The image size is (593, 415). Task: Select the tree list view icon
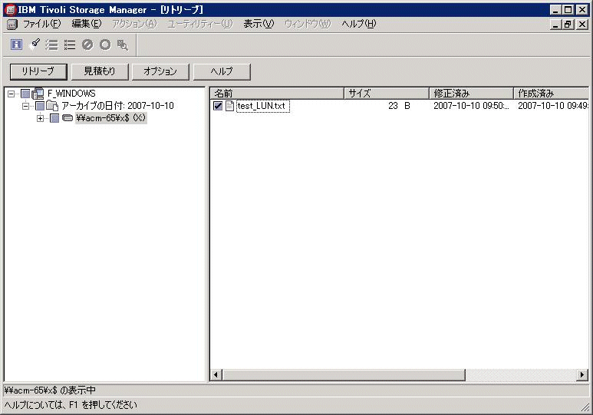click(52, 44)
